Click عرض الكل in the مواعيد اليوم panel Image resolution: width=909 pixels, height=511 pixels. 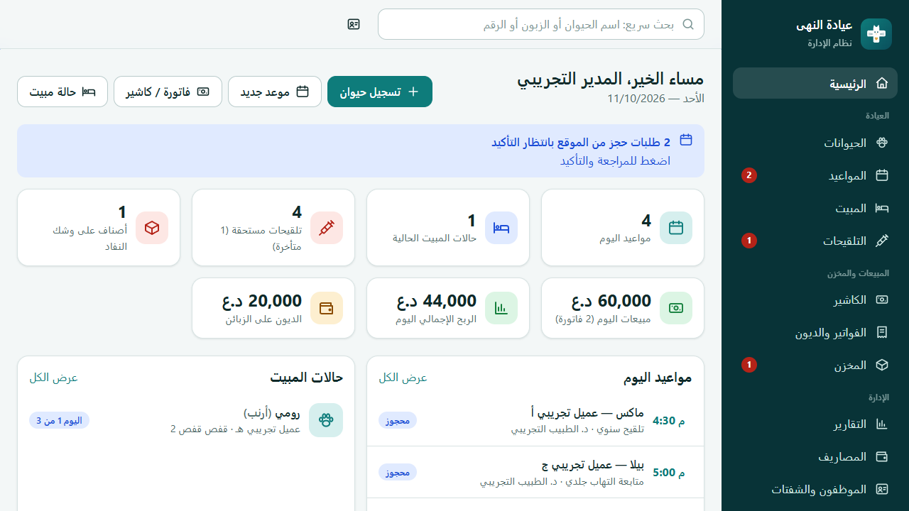[x=403, y=378]
